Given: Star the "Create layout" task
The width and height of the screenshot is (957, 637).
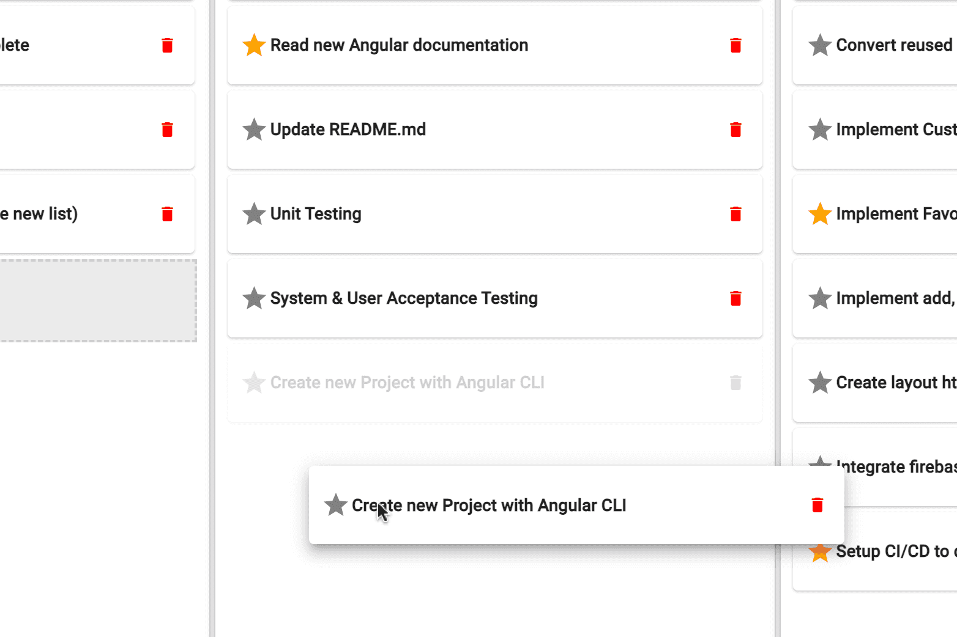Looking at the screenshot, I should 820,383.
